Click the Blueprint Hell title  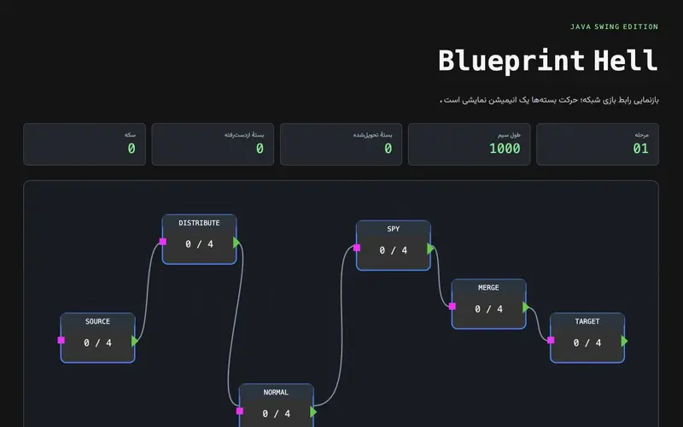point(547,60)
